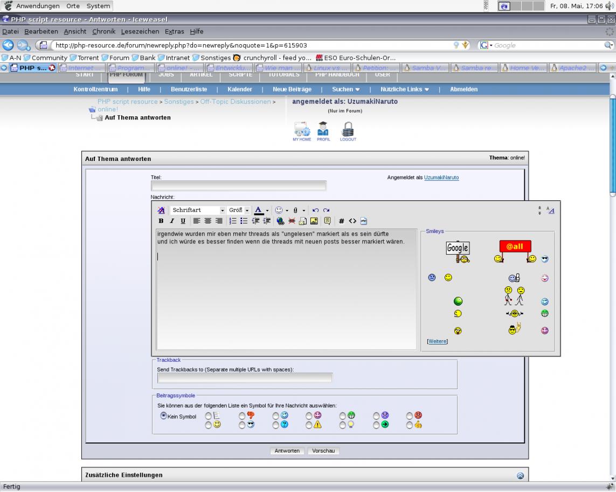Image resolution: width=616 pixels, height=492 pixels.
Task: Open the Lesezeichen menu
Action: [x=140, y=31]
